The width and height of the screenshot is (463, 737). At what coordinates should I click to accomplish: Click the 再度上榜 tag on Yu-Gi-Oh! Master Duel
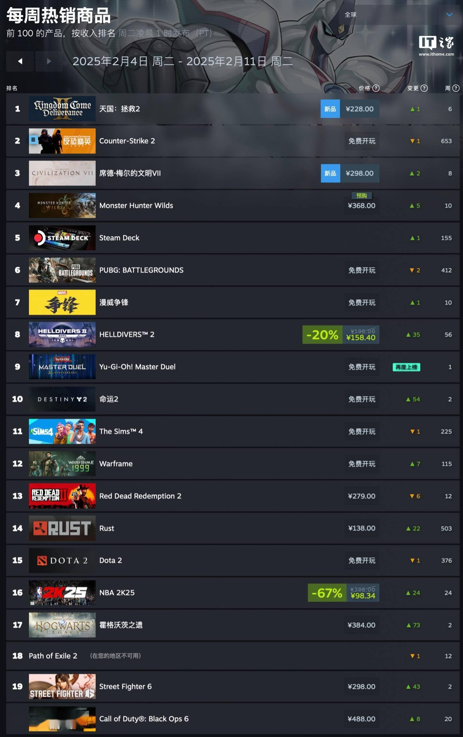tap(406, 367)
